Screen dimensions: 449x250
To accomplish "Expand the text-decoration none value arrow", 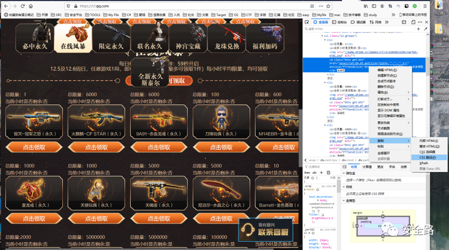I will [x=318, y=200].
